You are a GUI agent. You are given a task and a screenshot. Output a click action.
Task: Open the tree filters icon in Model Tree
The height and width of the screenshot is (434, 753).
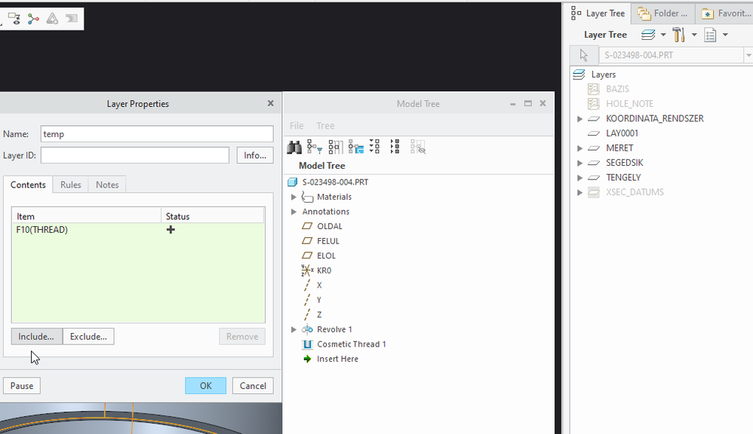[315, 147]
